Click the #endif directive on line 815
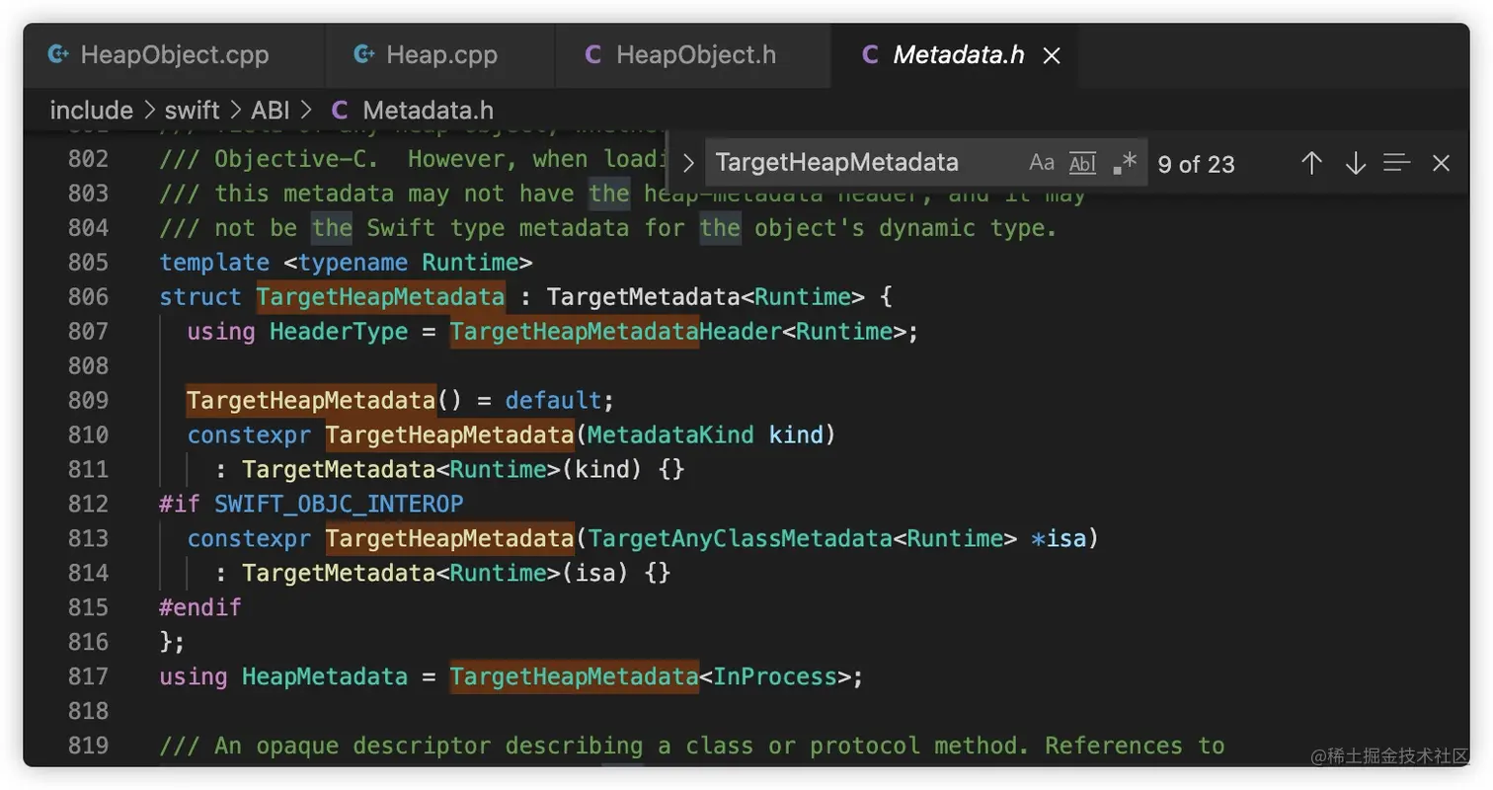 (200, 608)
